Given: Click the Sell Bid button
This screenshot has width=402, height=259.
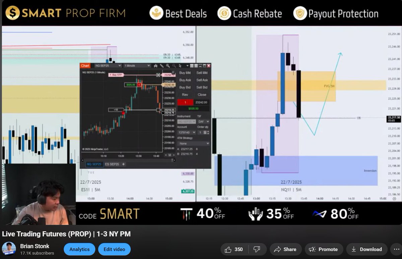Looking at the screenshot, I should [202, 87].
